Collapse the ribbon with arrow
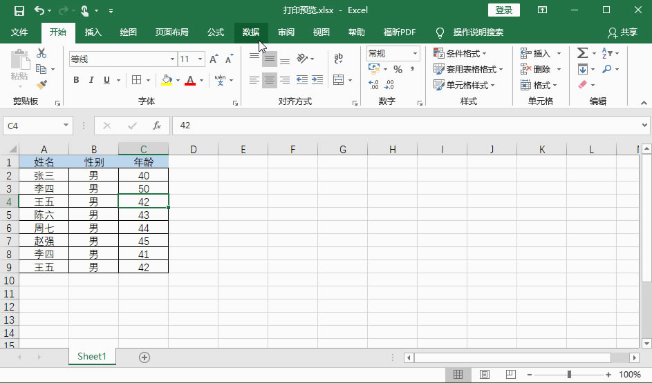Screen dimensions: 652x383 click(x=644, y=103)
